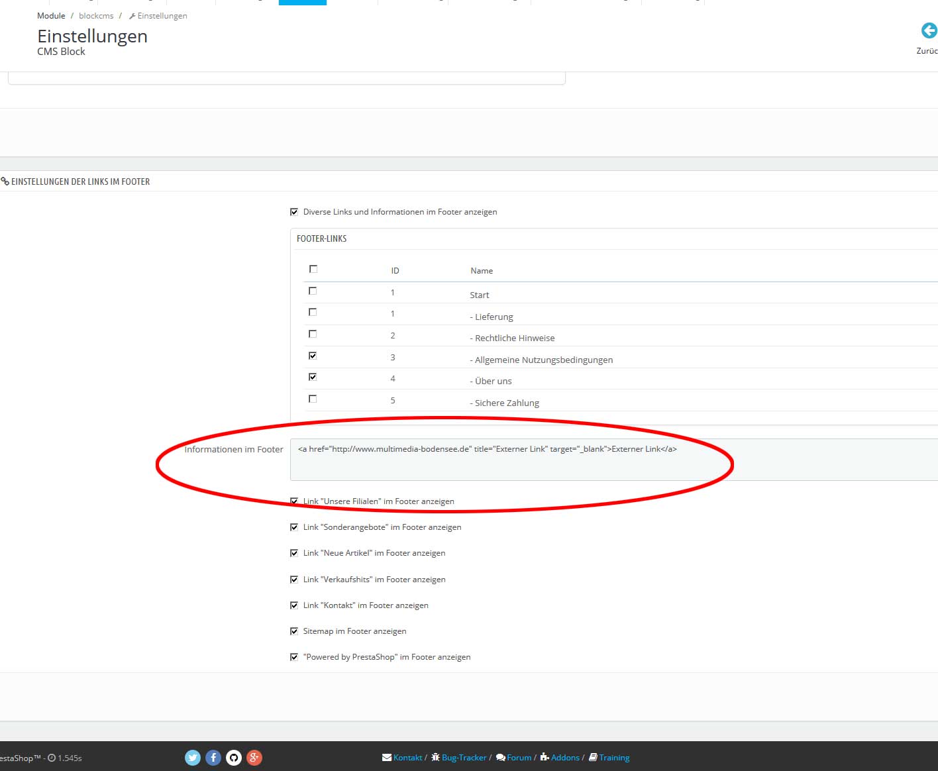
Task: Uncheck the '- Über uns' row checkbox
Action: tap(313, 377)
